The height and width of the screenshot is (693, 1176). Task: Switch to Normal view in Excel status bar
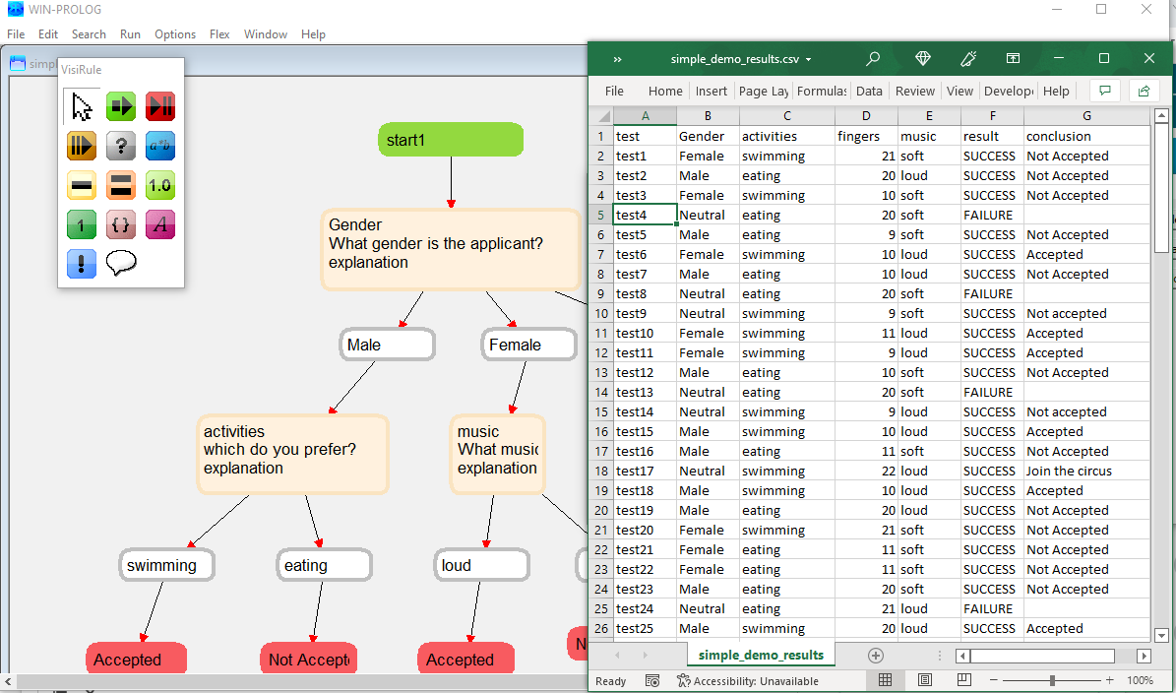885,680
